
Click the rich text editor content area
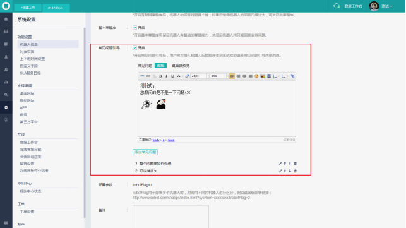(x=217, y=109)
